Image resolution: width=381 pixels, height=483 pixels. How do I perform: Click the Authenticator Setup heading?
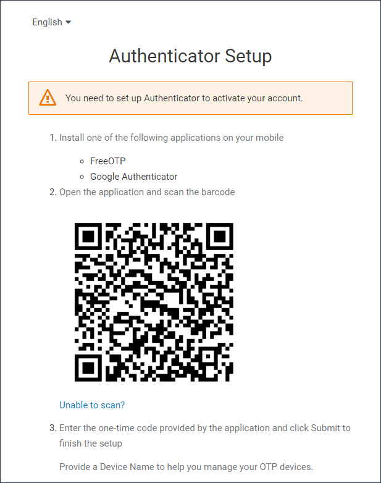(190, 56)
